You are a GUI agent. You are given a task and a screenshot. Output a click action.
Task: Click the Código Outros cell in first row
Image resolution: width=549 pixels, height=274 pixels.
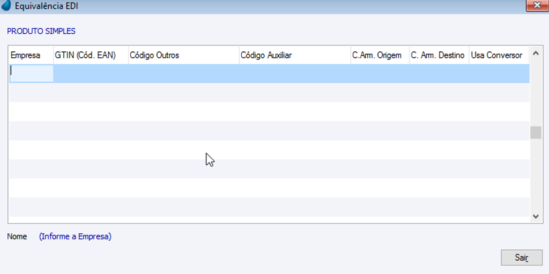tap(182, 73)
